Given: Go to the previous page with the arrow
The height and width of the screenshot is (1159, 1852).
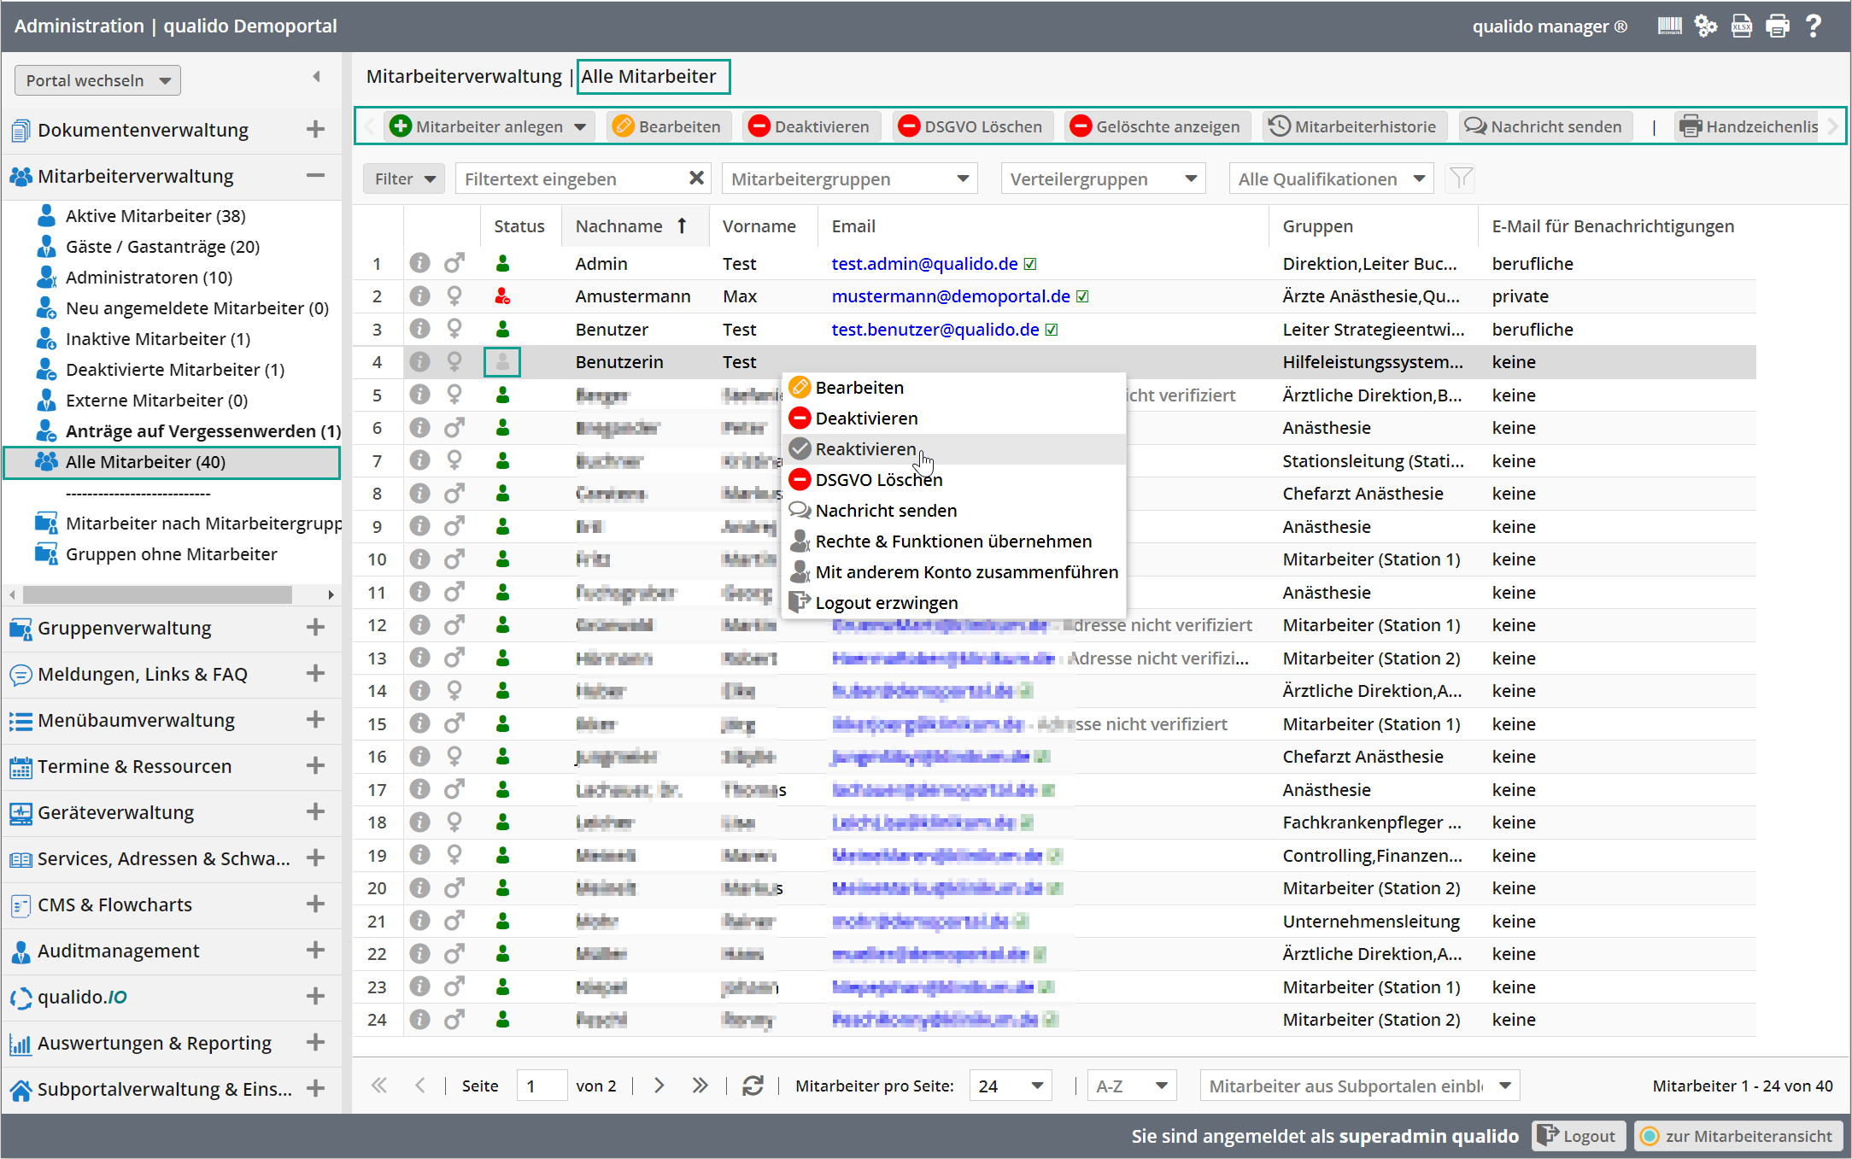Looking at the screenshot, I should tap(420, 1086).
